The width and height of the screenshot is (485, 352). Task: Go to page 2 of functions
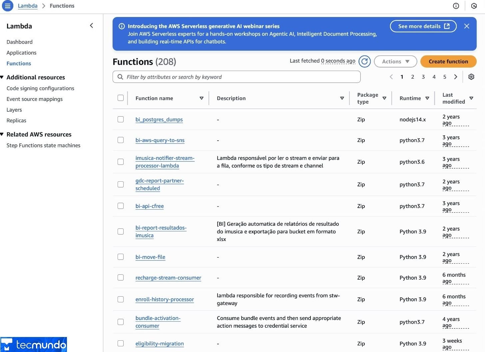pos(413,77)
